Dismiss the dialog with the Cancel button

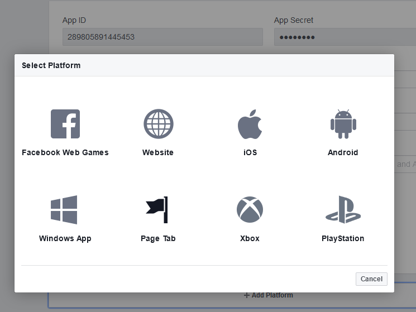tap(371, 279)
